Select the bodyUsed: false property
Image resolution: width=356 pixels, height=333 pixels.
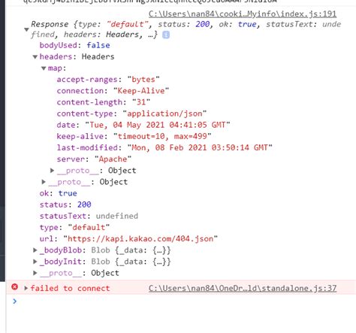[x=74, y=45]
